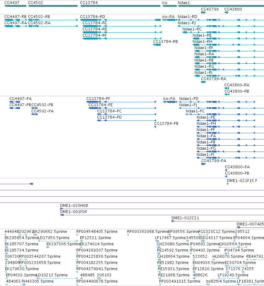Select transcript CG13784-RC
The width and height of the screenshot is (264, 286).
[95, 23]
